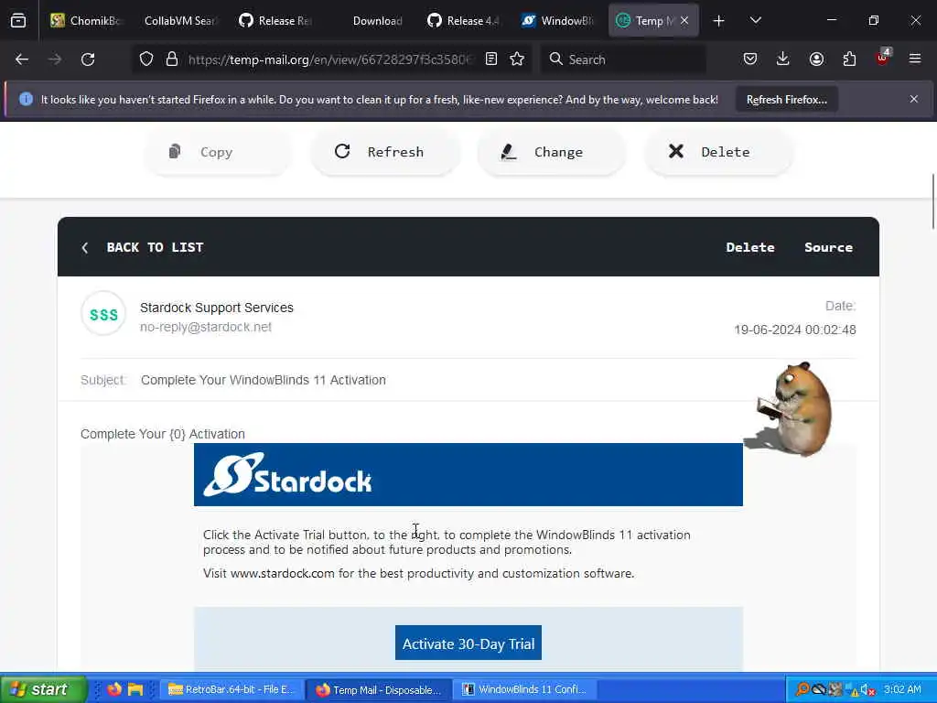Switch to the Release Re GitHub tab
Viewport: 937px width, 703px height.
(x=275, y=21)
